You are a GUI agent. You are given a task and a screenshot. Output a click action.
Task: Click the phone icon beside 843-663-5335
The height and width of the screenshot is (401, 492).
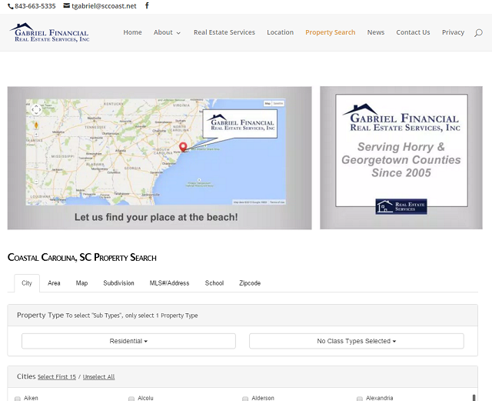point(10,6)
